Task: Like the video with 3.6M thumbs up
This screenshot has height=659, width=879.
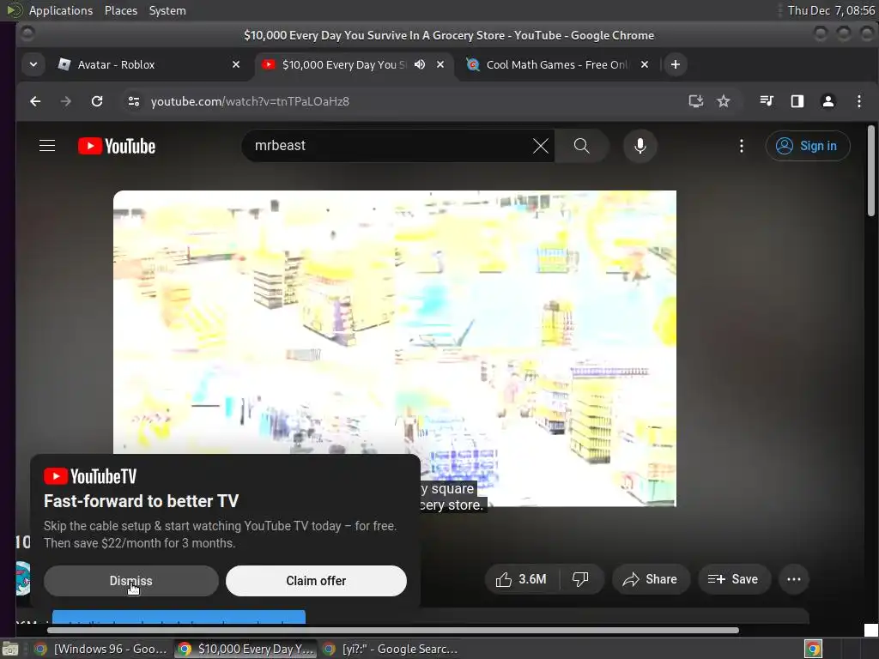Action: tap(522, 579)
